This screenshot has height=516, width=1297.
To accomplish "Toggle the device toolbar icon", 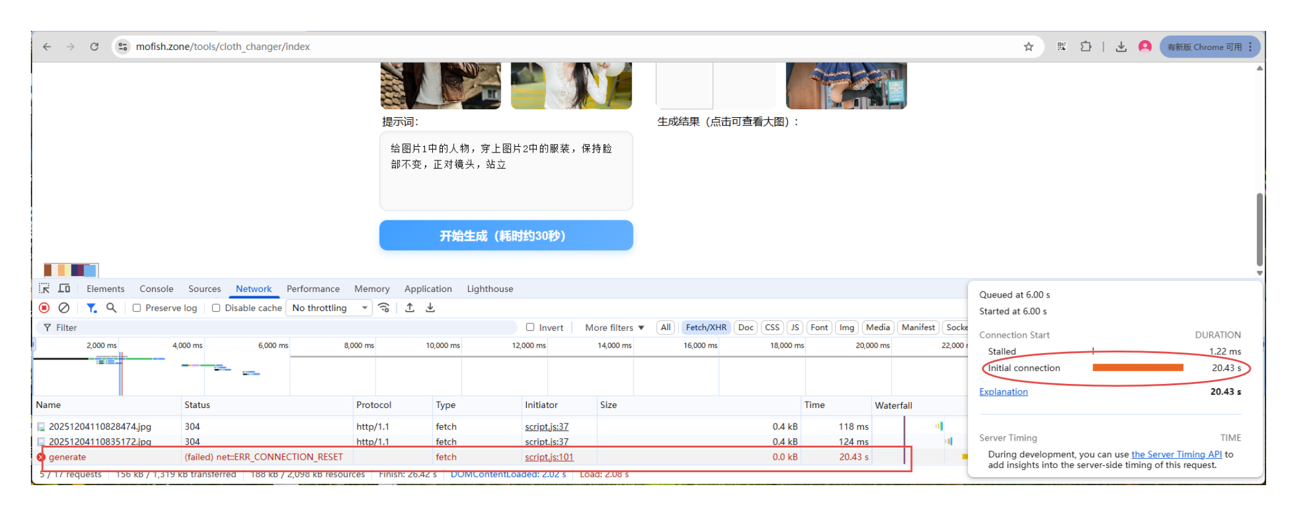I will (x=64, y=288).
